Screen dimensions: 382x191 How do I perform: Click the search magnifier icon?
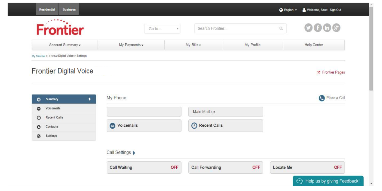tap(281, 28)
